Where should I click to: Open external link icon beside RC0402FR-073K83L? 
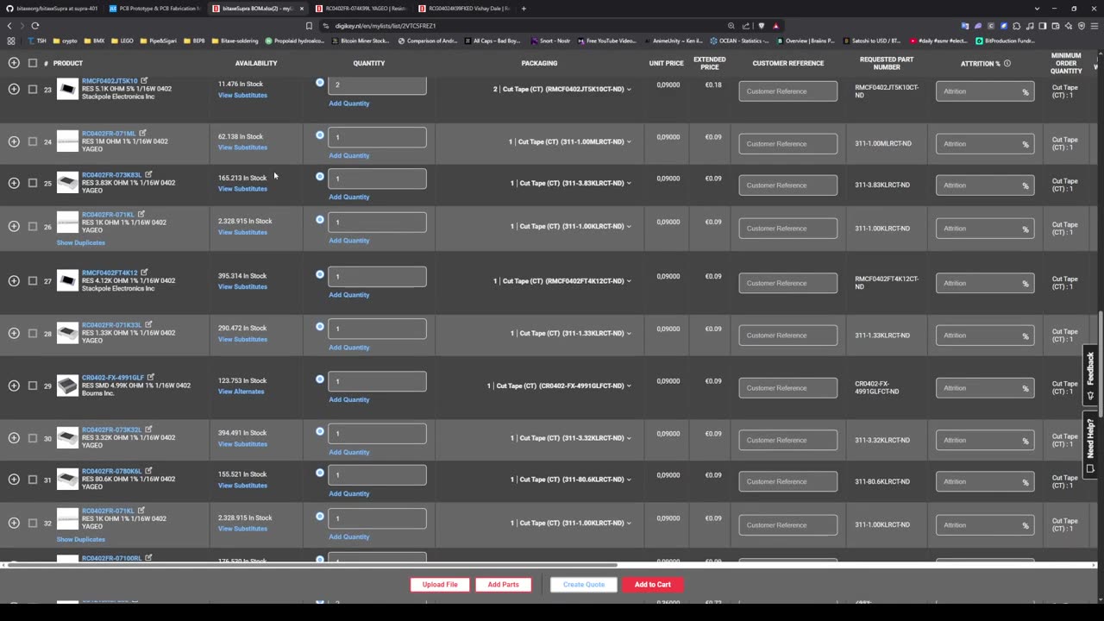pos(148,174)
